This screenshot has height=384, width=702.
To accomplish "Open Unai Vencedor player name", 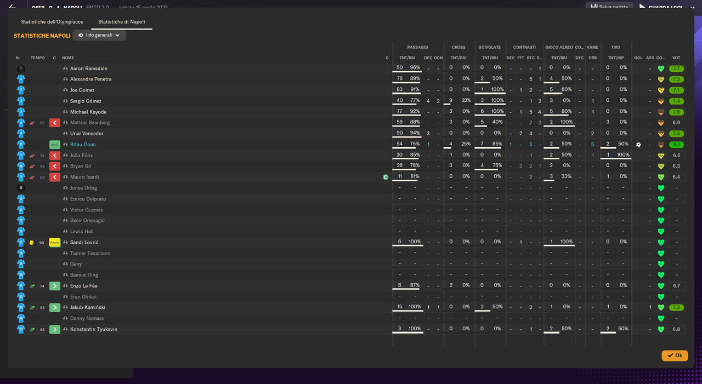I will (87, 134).
